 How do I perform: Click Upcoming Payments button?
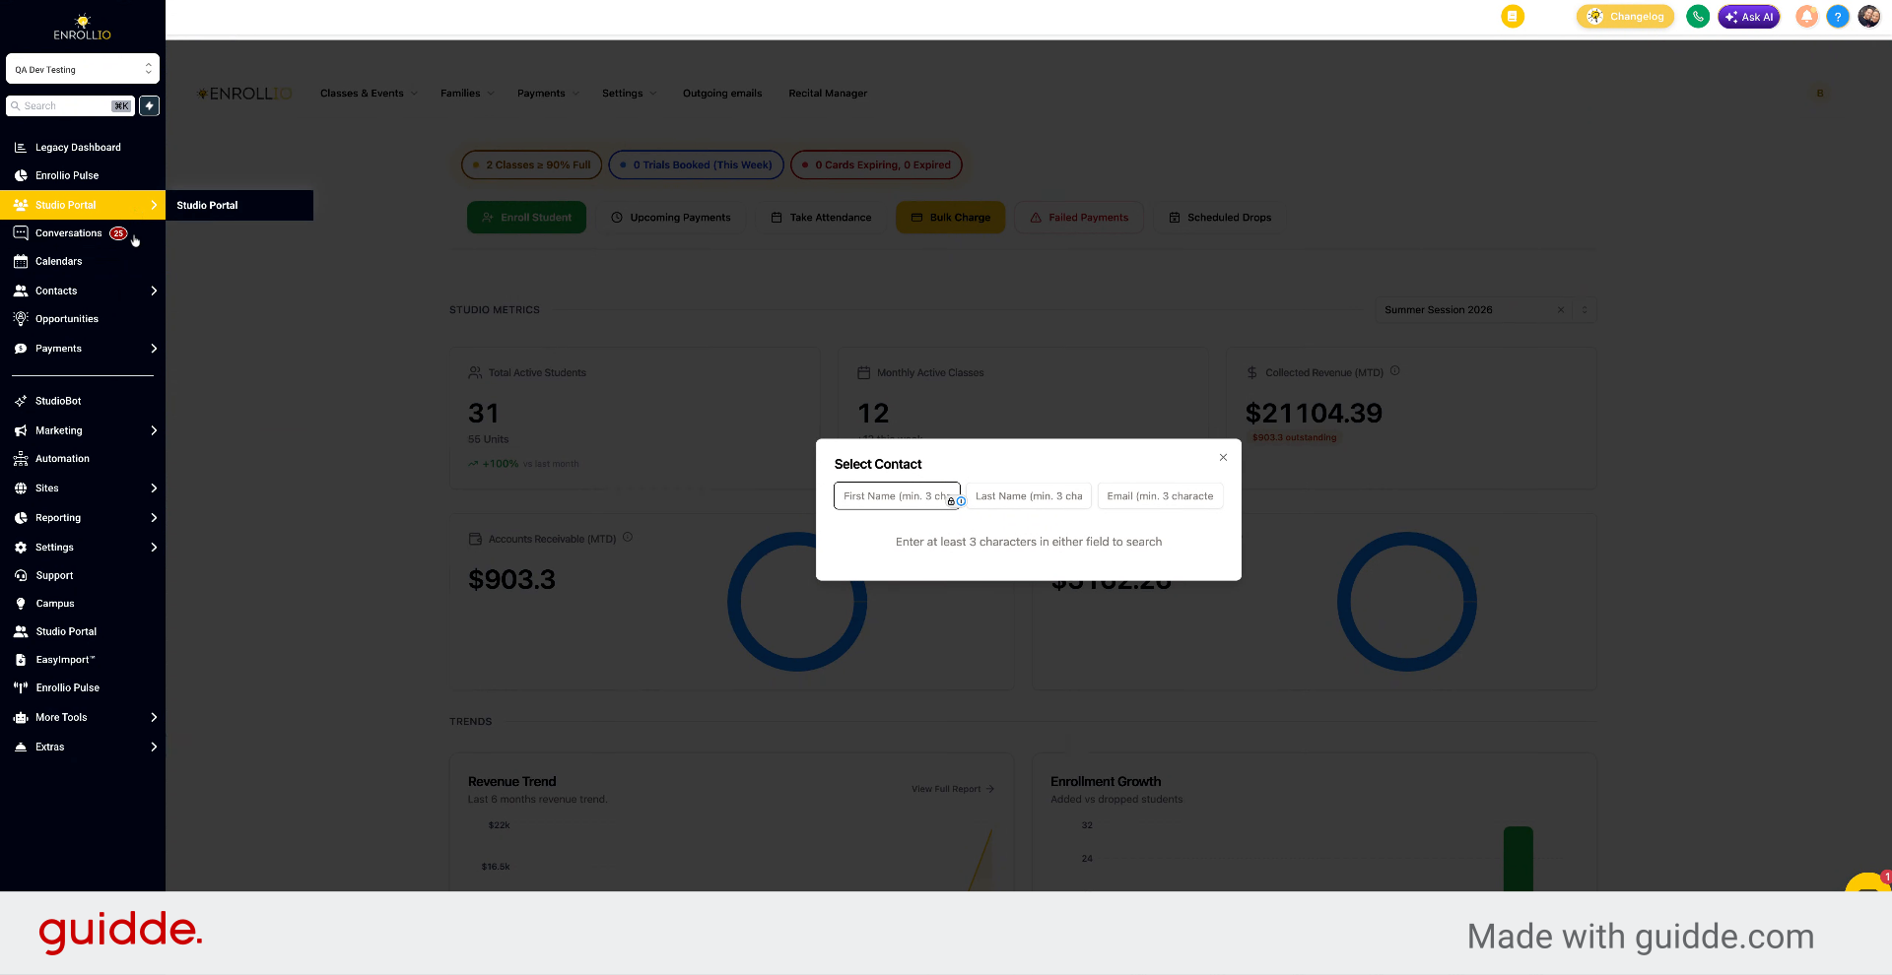tap(671, 218)
